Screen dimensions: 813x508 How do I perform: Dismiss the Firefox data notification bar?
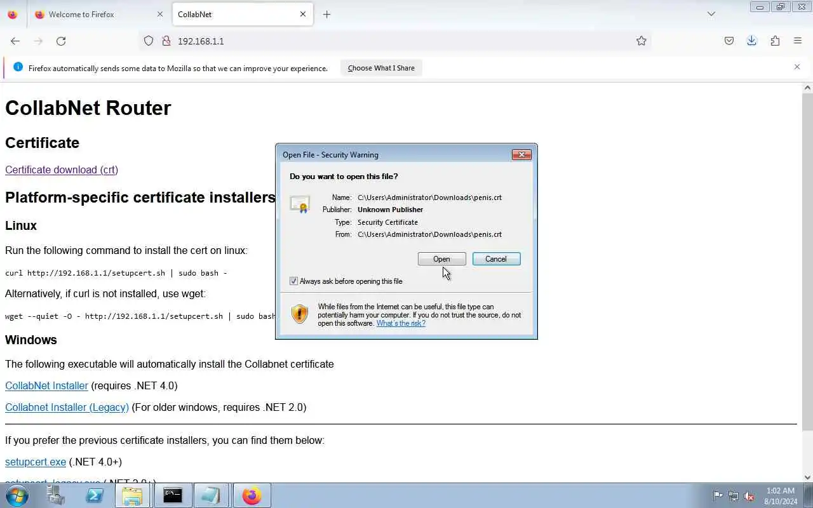(x=797, y=67)
